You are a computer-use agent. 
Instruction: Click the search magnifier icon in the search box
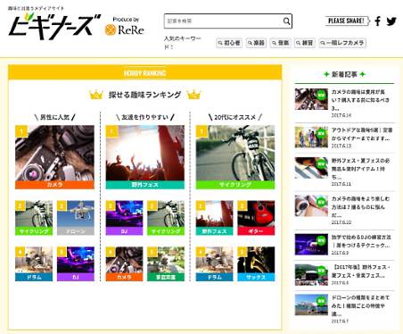[x=286, y=21]
